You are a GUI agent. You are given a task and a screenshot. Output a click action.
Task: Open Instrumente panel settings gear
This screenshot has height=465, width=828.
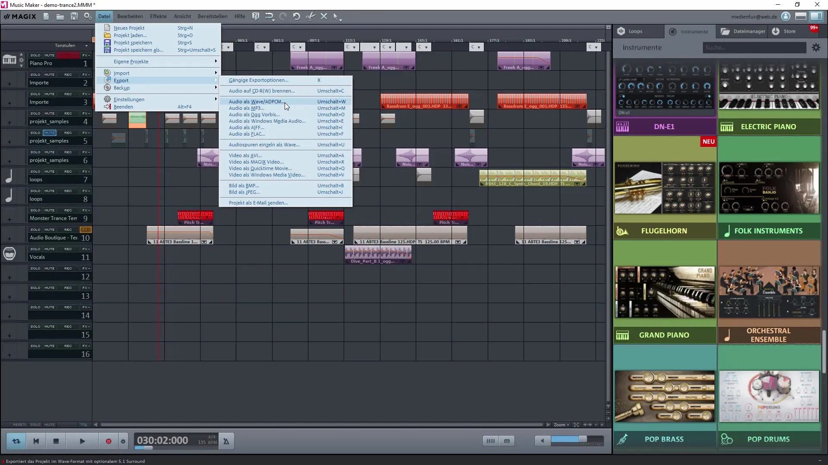[816, 47]
